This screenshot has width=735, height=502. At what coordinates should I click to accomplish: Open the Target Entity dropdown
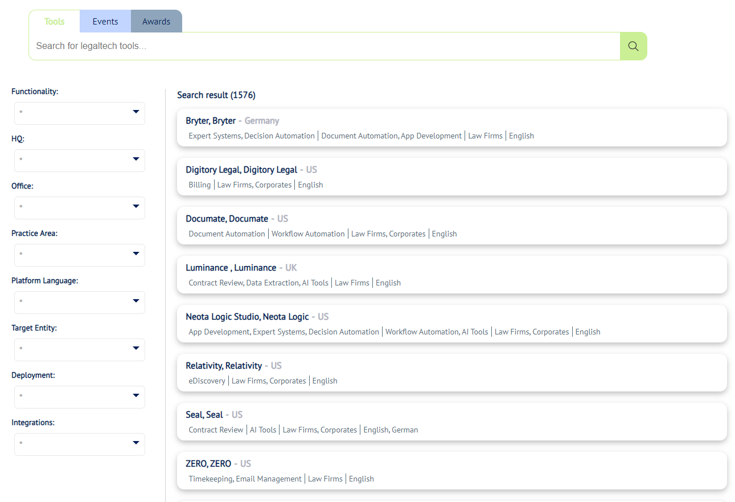[x=80, y=350]
